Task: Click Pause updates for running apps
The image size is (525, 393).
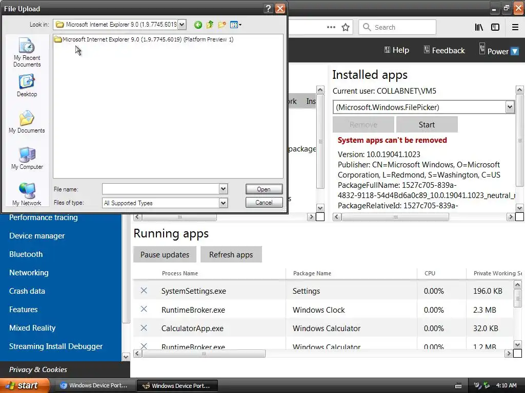Action: tap(165, 255)
